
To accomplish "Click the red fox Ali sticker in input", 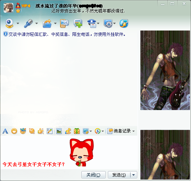I will click(81, 153).
